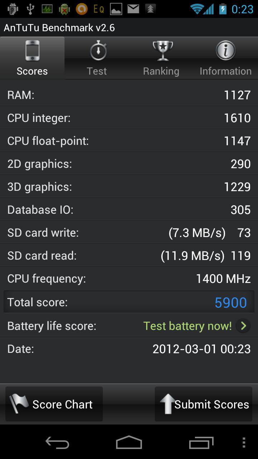Expand the battery life score chevron
This screenshot has width=258, height=459.
[243, 326]
